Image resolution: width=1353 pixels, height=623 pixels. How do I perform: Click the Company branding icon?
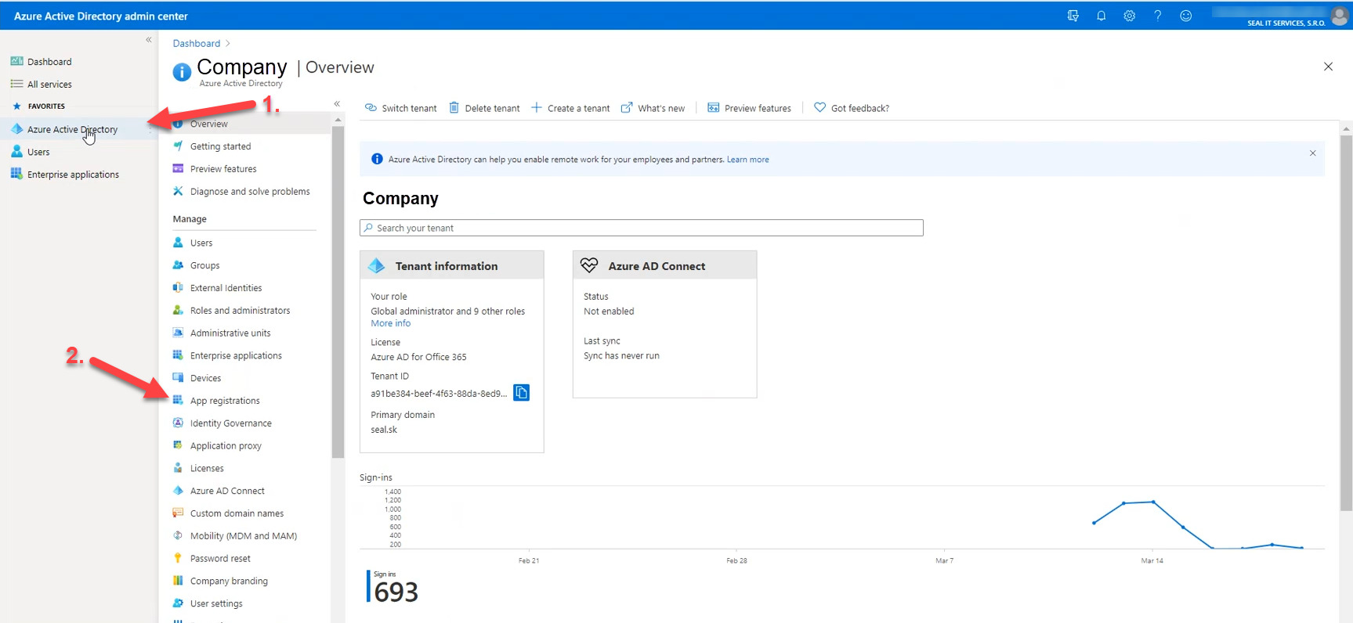[x=178, y=581]
